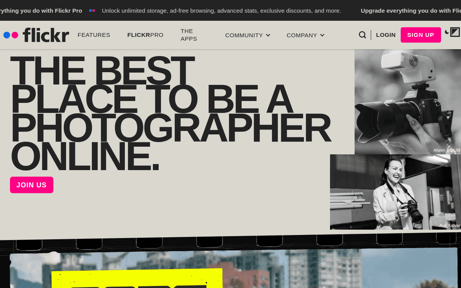Open the THE APPS menu item
Image resolution: width=461 pixels, height=288 pixels.
tap(189, 35)
